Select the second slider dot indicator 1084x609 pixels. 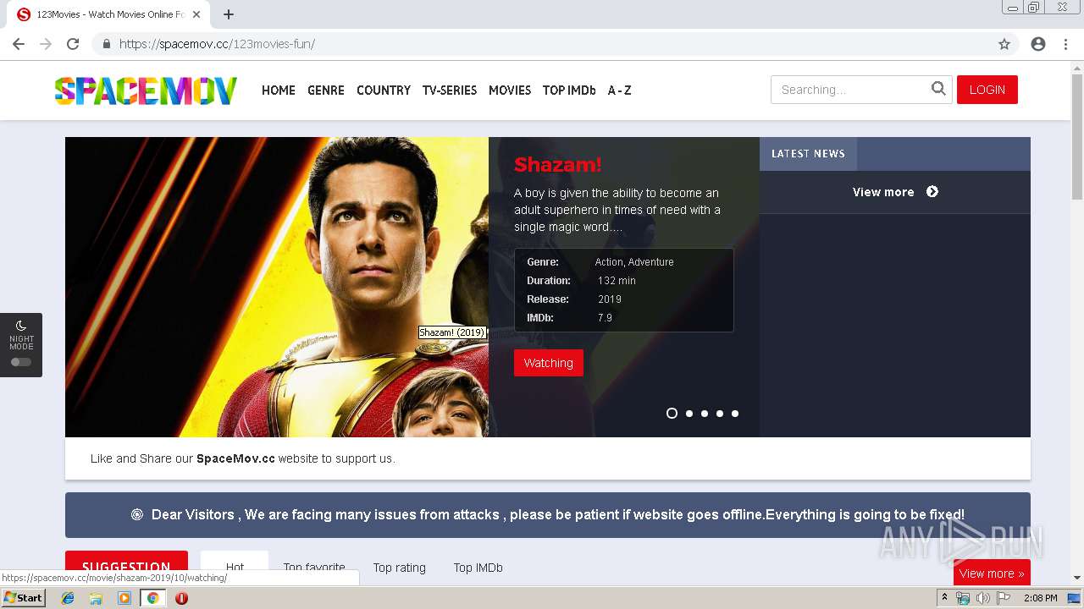[x=689, y=414]
